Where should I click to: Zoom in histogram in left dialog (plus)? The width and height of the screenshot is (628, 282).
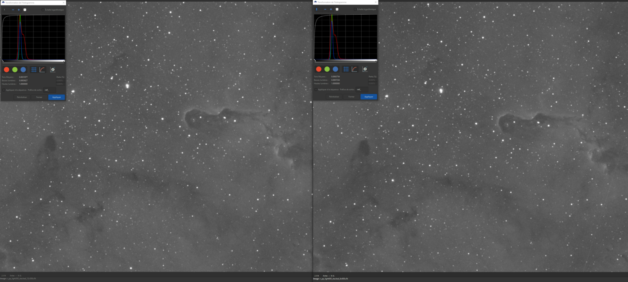click(x=19, y=10)
